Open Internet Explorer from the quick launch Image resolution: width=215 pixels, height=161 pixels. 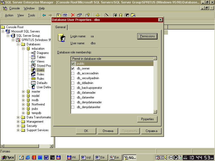click(x=28, y=158)
